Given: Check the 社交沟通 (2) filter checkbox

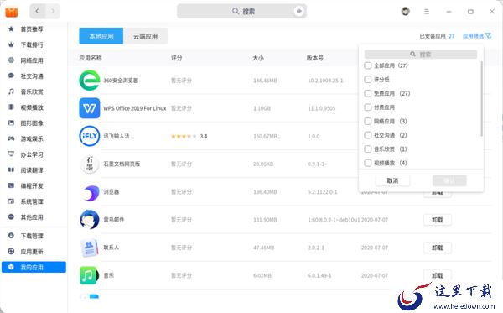Looking at the screenshot, I should pos(368,135).
